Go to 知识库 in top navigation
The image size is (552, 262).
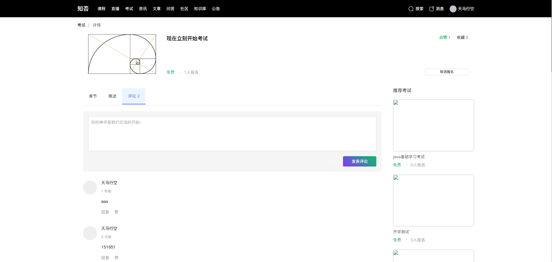click(x=200, y=9)
